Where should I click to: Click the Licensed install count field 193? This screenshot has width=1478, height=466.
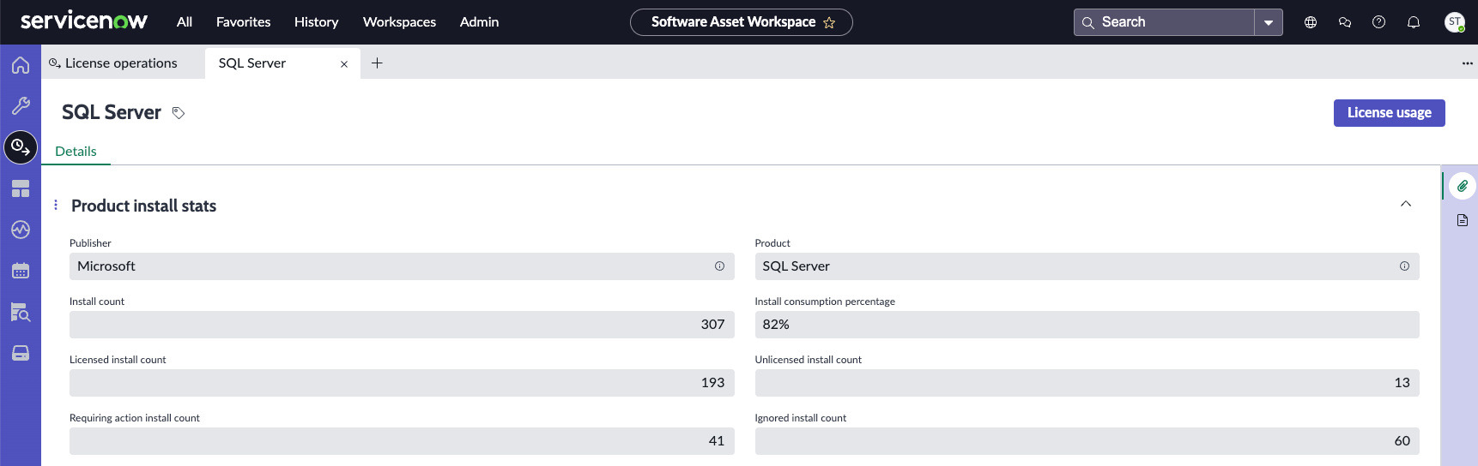[x=402, y=383]
